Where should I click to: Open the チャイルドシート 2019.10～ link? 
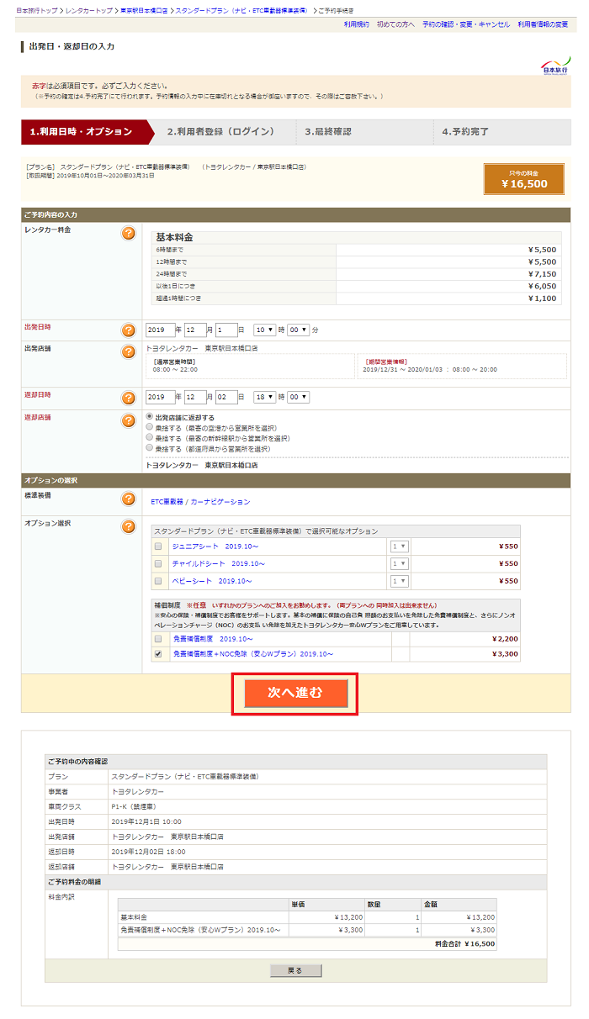[x=218, y=563]
